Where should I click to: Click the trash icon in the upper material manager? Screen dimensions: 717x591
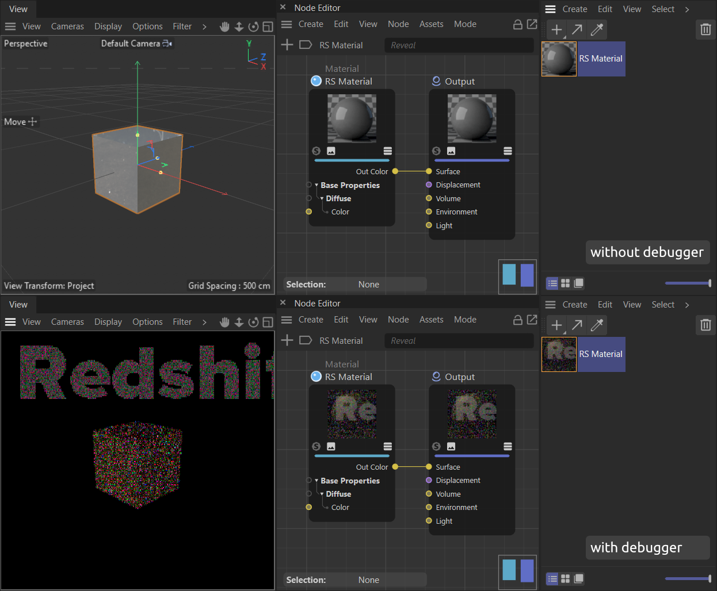click(x=705, y=29)
